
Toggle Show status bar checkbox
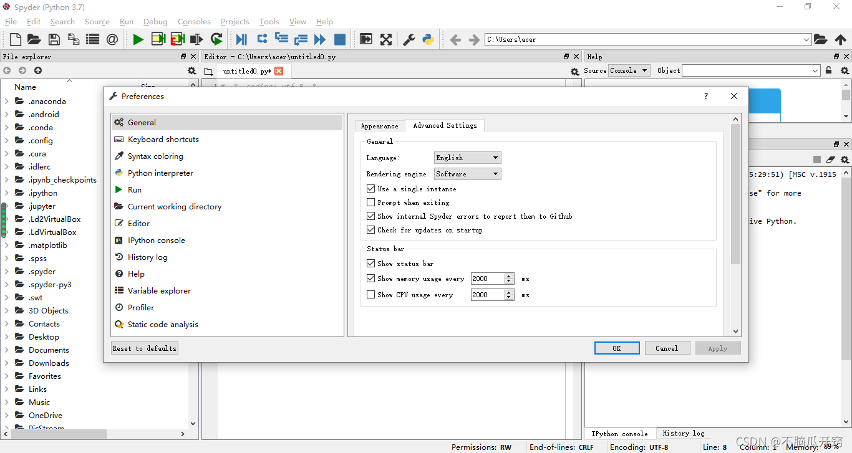pyautogui.click(x=371, y=264)
